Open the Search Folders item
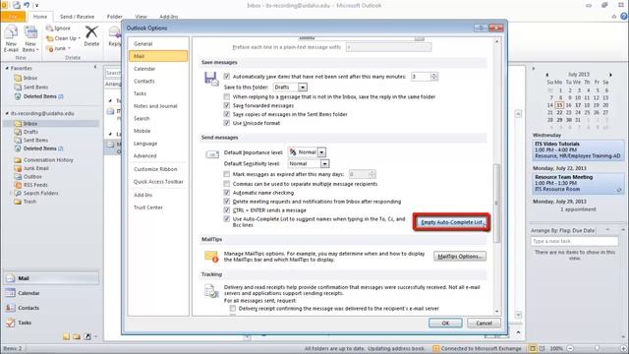 40,193
